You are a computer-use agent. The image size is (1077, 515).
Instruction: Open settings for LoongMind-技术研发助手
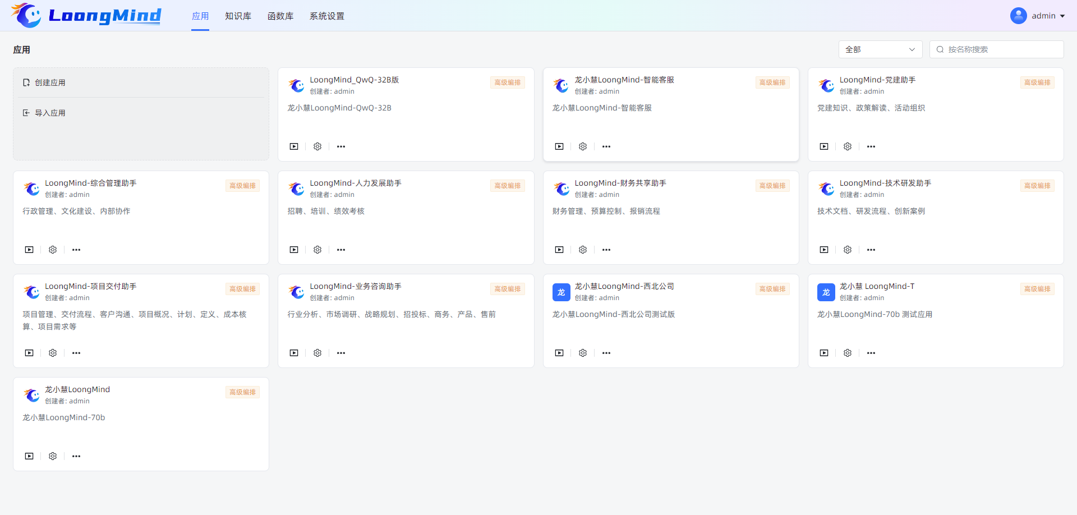click(848, 250)
